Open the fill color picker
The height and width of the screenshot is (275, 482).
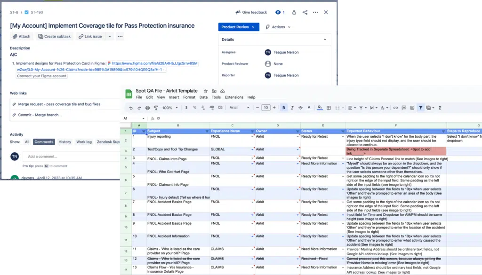[320, 108]
